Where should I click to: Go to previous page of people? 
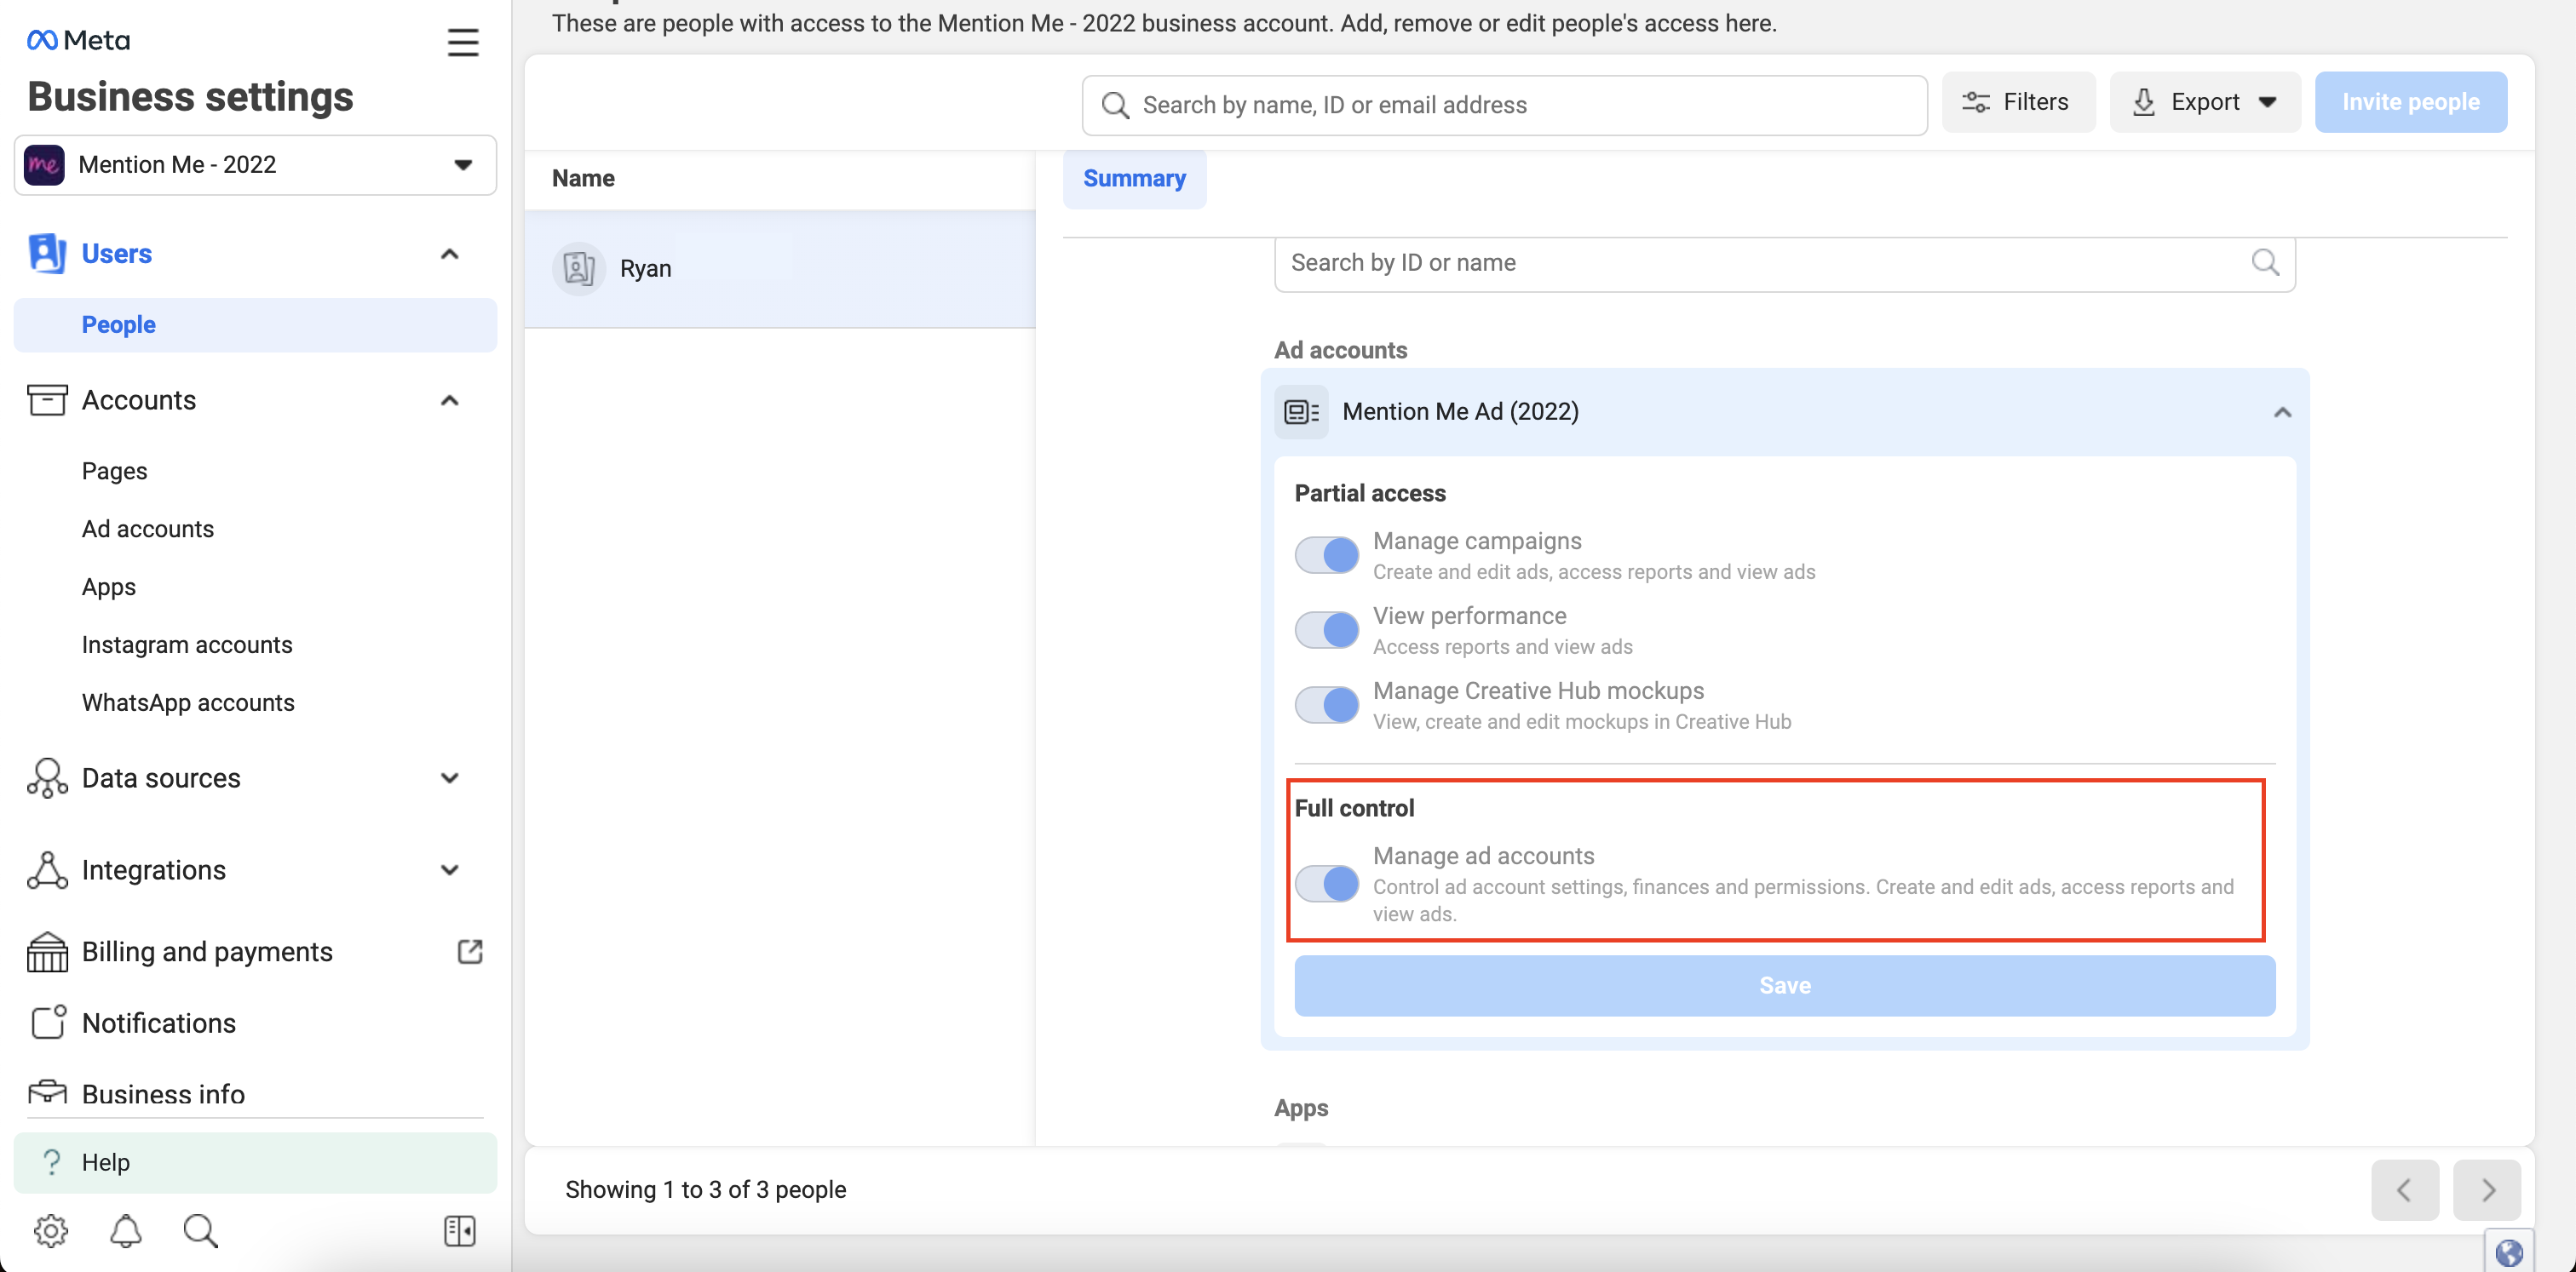(x=2404, y=1190)
